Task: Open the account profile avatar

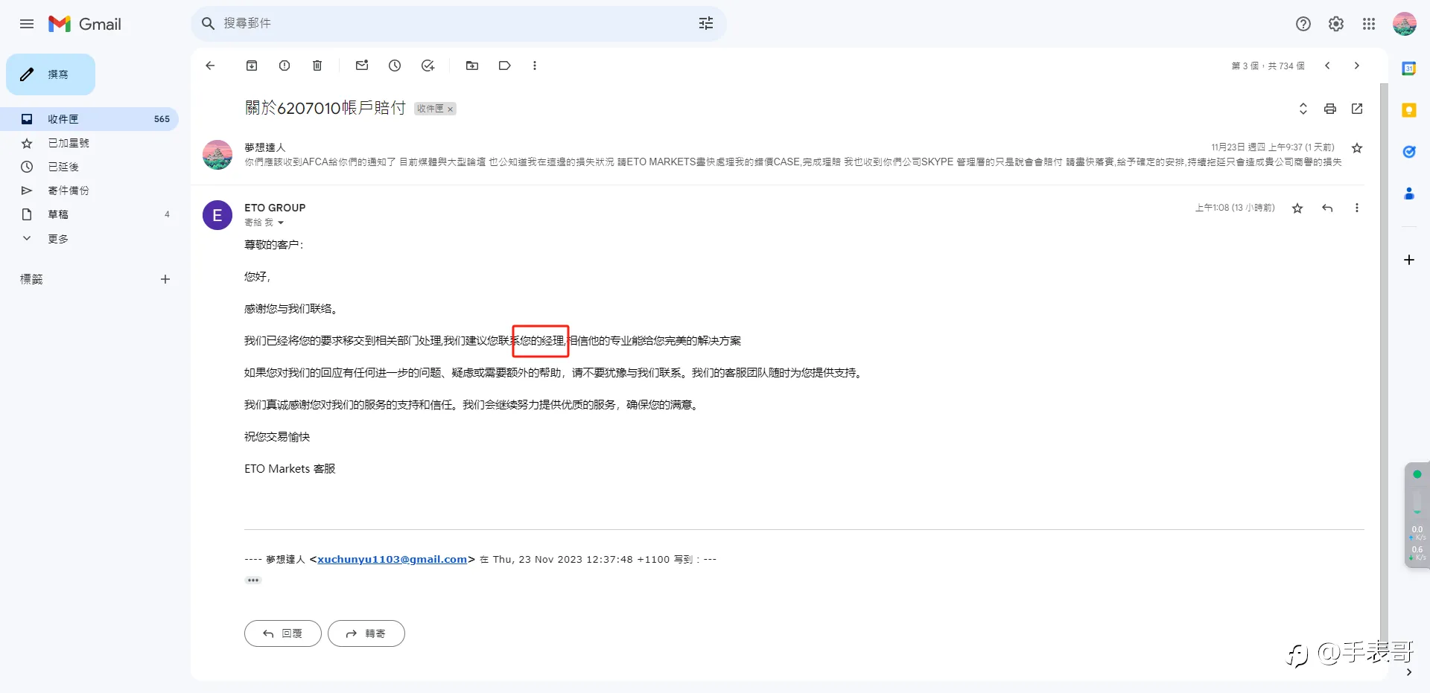Action: coord(1405,24)
